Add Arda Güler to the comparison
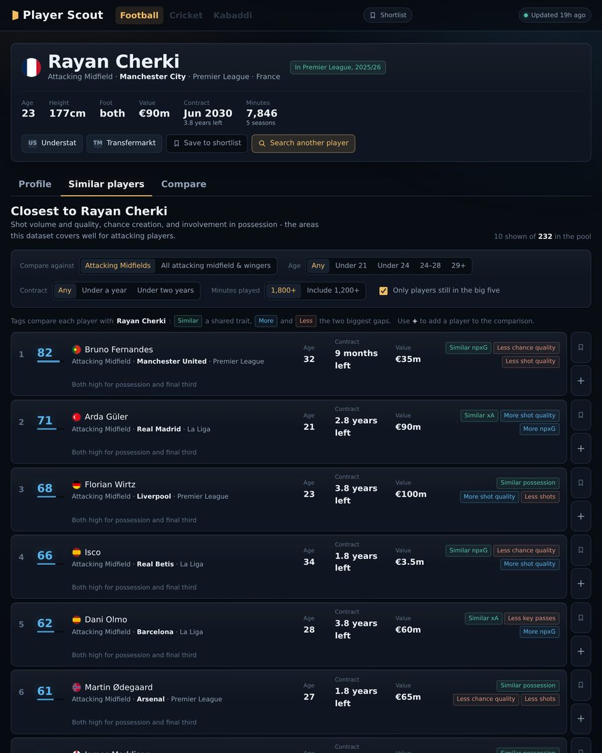This screenshot has height=753, width=602. point(581,448)
